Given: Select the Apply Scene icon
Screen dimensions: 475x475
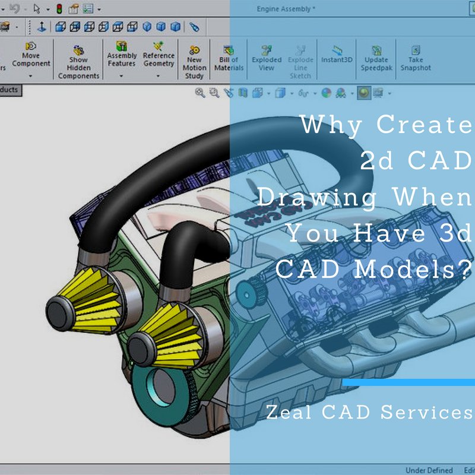Looking at the screenshot, I should (340, 93).
